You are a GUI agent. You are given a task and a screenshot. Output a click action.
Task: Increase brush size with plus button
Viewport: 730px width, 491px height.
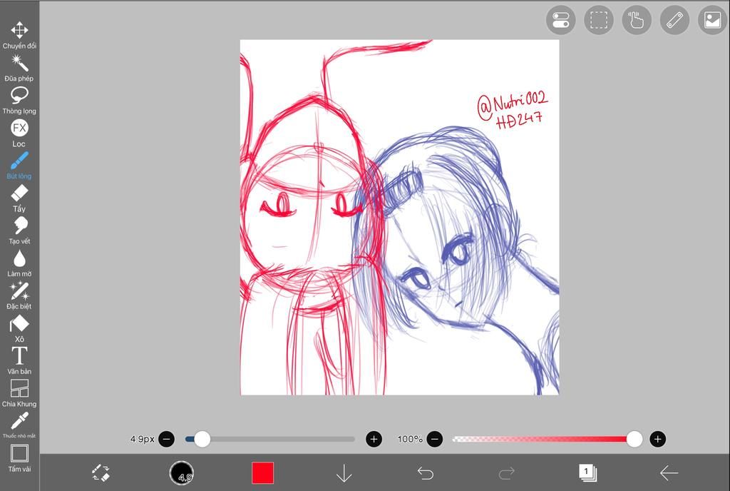tap(374, 439)
